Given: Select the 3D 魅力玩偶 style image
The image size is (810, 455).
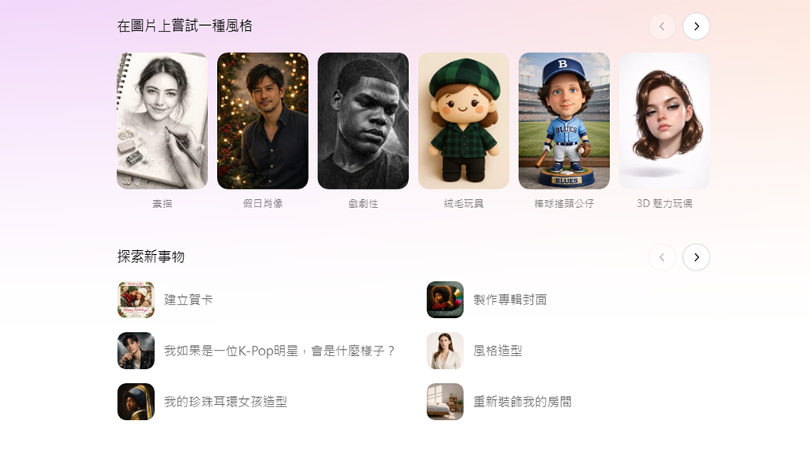Looking at the screenshot, I should [664, 121].
